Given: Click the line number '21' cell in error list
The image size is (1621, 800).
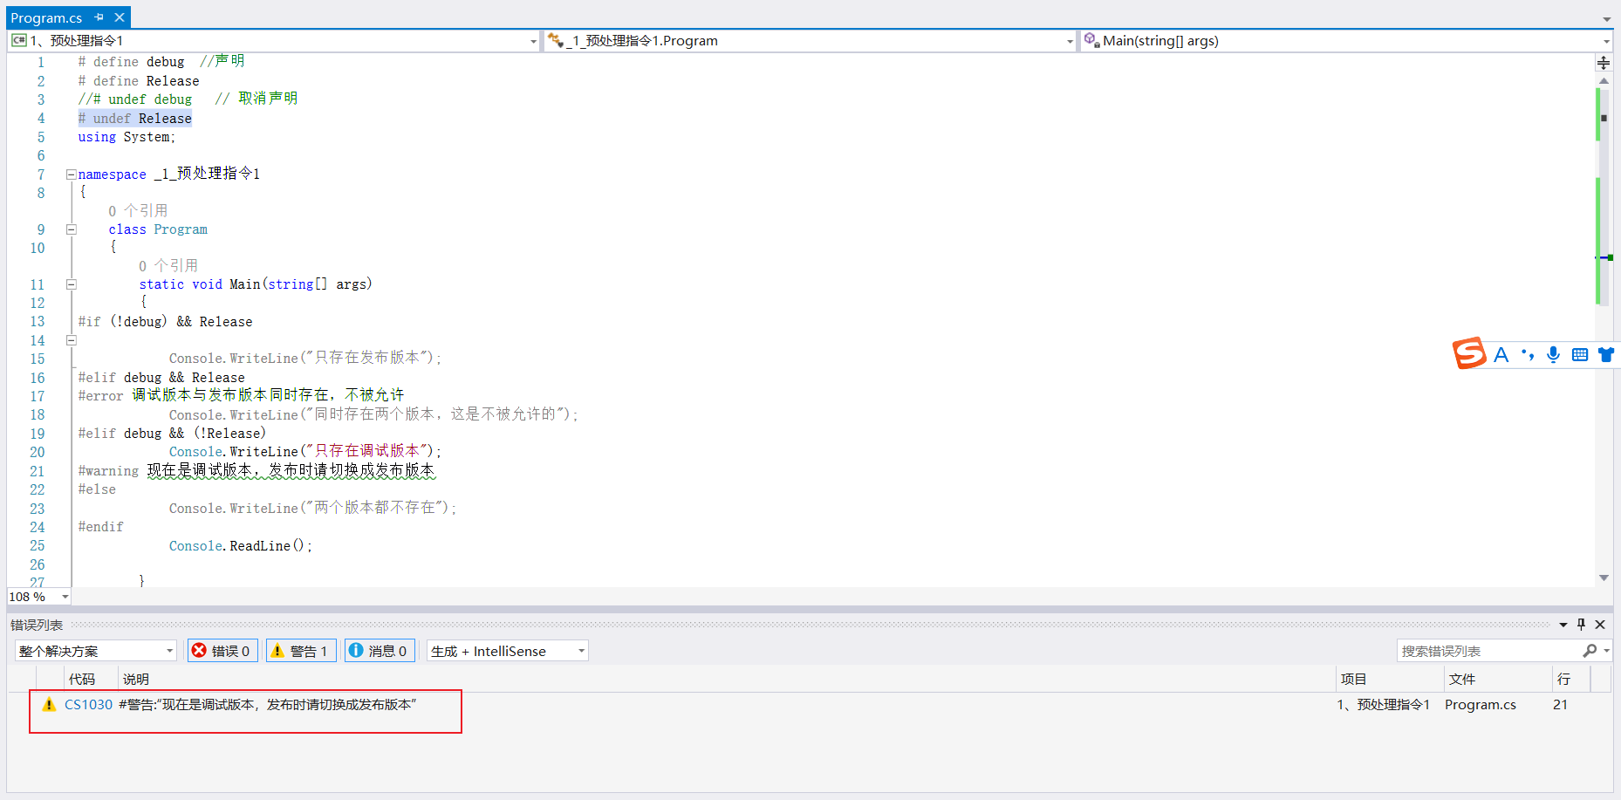Looking at the screenshot, I should (1560, 705).
